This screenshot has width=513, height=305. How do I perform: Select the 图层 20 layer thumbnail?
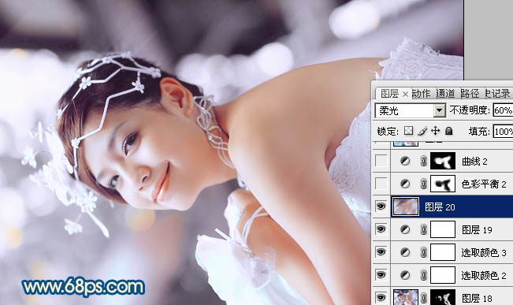(406, 206)
